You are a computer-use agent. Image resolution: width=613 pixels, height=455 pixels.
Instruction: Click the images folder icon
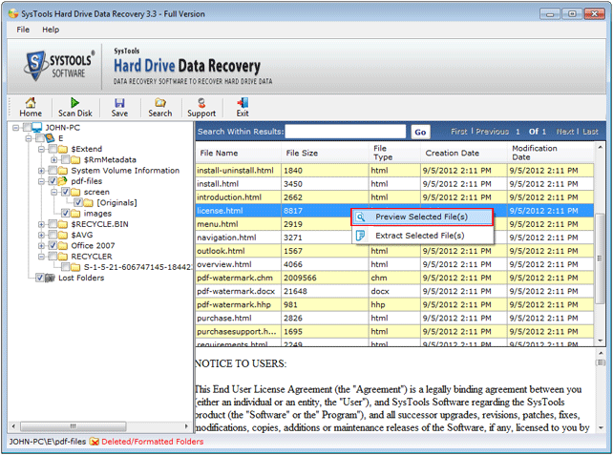point(75,214)
